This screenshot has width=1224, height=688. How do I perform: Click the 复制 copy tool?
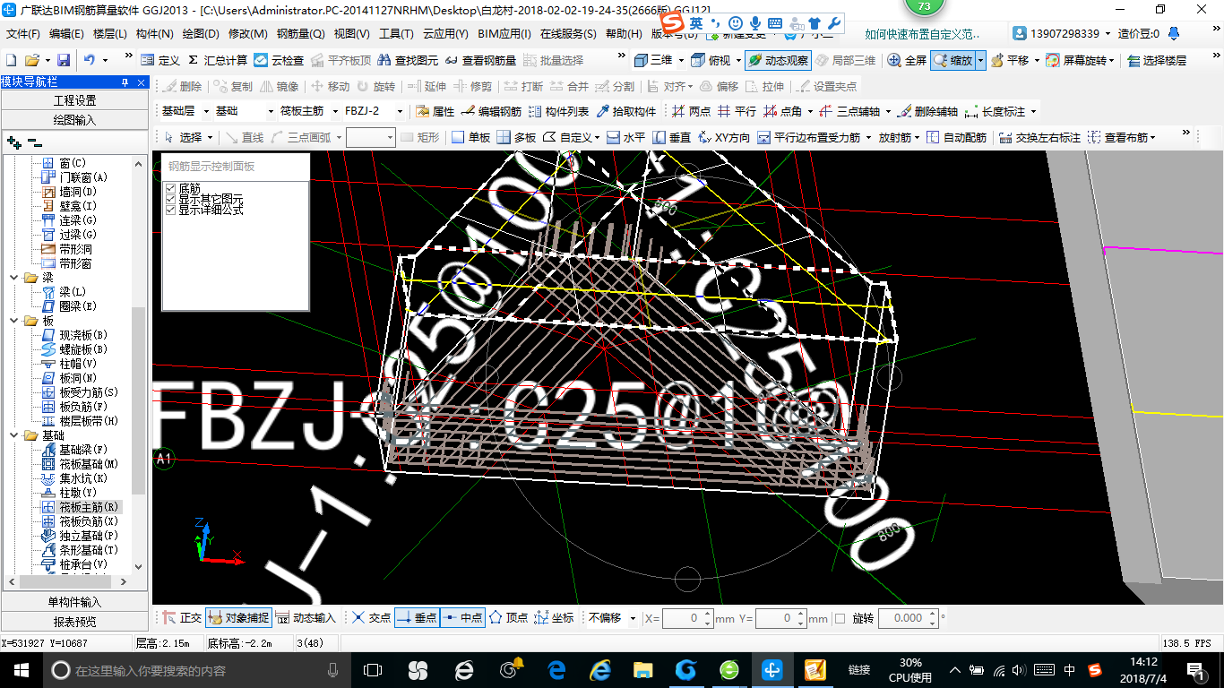coord(233,87)
